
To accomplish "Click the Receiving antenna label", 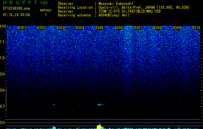I will pyautogui.click(x=74, y=15).
